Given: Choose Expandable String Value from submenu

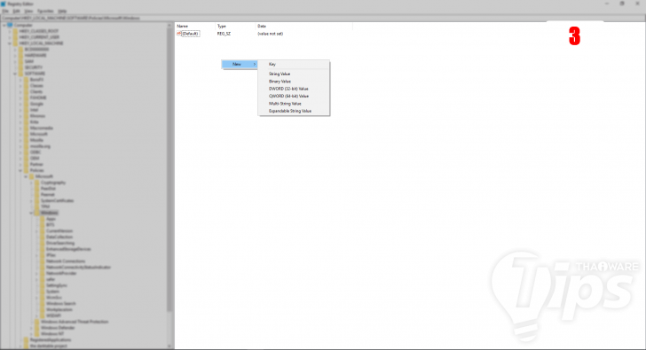Looking at the screenshot, I should pyautogui.click(x=294, y=111).
